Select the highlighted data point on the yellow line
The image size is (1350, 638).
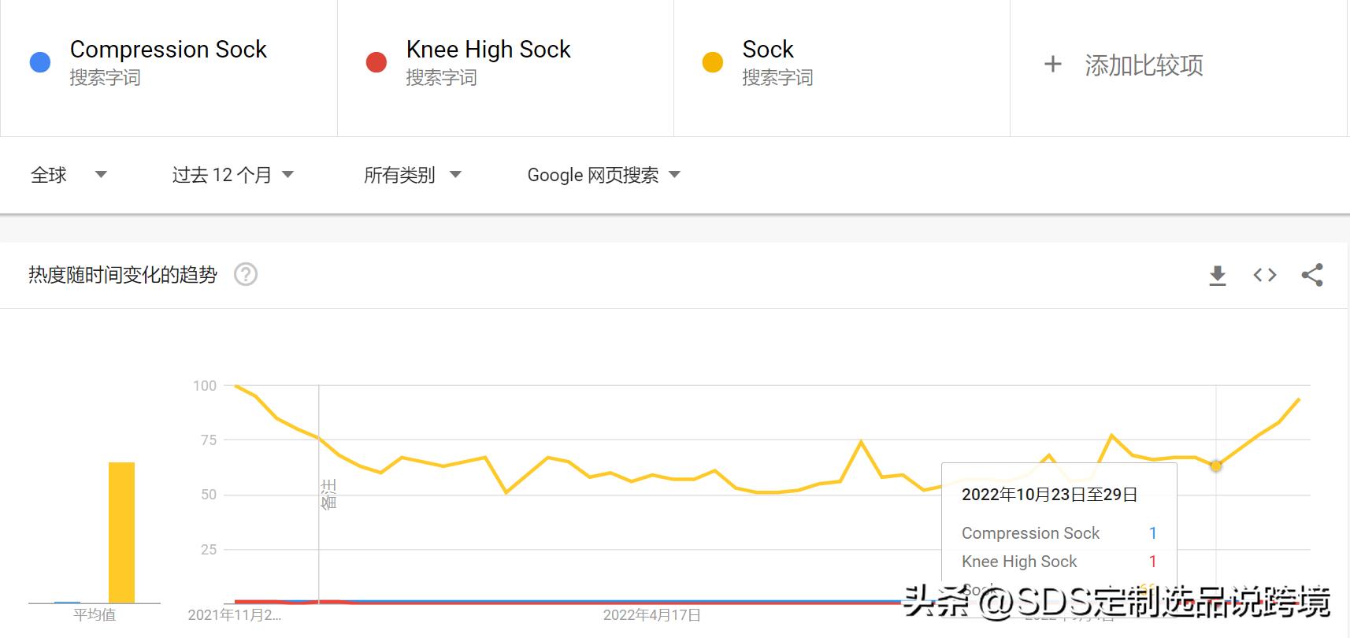pos(1215,466)
